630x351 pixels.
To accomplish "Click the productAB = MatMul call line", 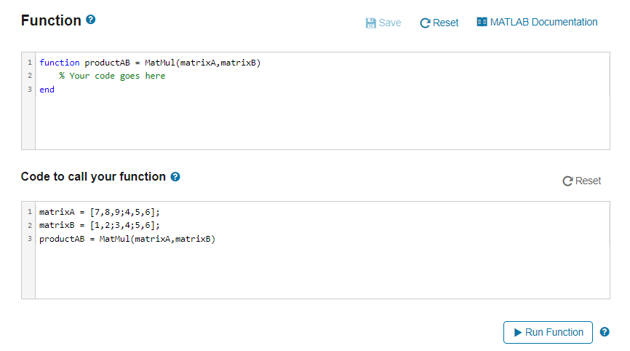I will [127, 239].
